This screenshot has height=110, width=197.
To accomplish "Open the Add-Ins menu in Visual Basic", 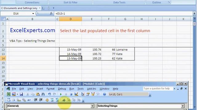I will (x=91, y=89).
